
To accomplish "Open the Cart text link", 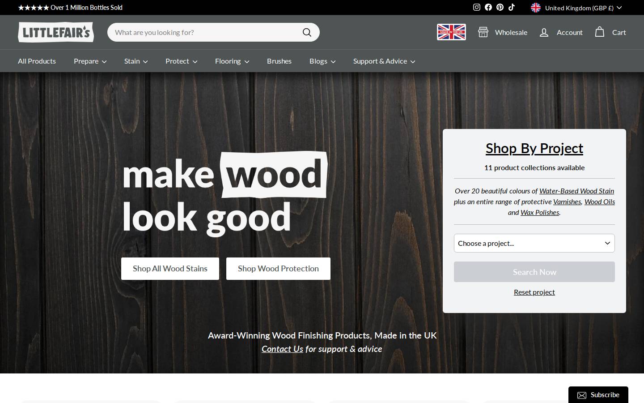I will pos(619,32).
